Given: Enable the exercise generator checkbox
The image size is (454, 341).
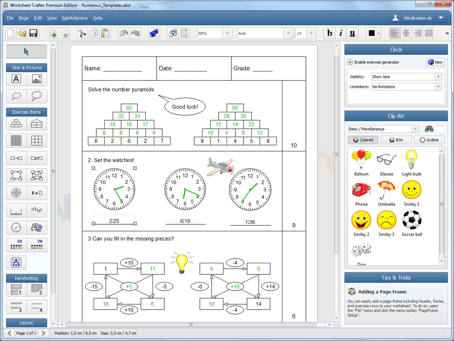Looking at the screenshot, I should tap(350, 62).
